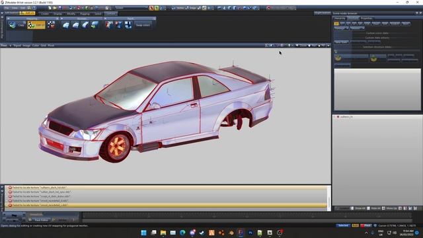The height and width of the screenshot is (238, 423).
Task: Switch to the Modify tab
Action: pyautogui.click(x=71, y=13)
